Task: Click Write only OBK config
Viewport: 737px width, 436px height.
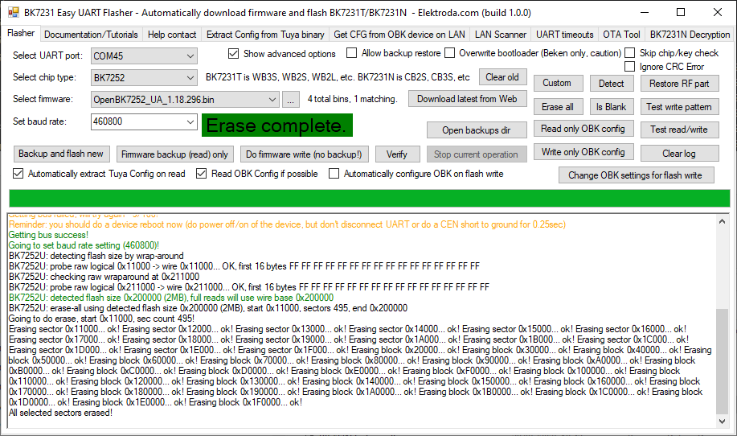Action: pos(583,152)
